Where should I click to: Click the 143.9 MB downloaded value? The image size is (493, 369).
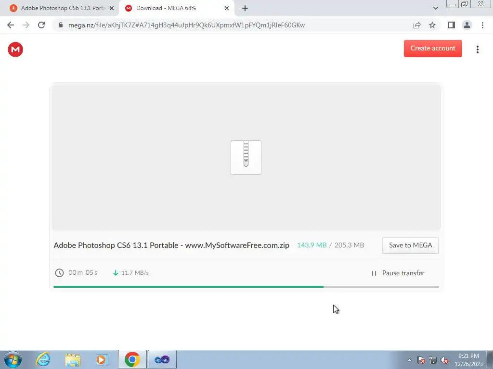(311, 245)
